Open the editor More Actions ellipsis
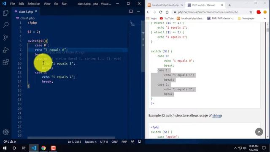 click(x=138, y=11)
